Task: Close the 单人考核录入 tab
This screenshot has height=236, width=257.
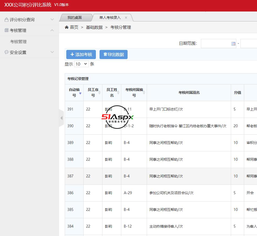Action: [x=126, y=18]
